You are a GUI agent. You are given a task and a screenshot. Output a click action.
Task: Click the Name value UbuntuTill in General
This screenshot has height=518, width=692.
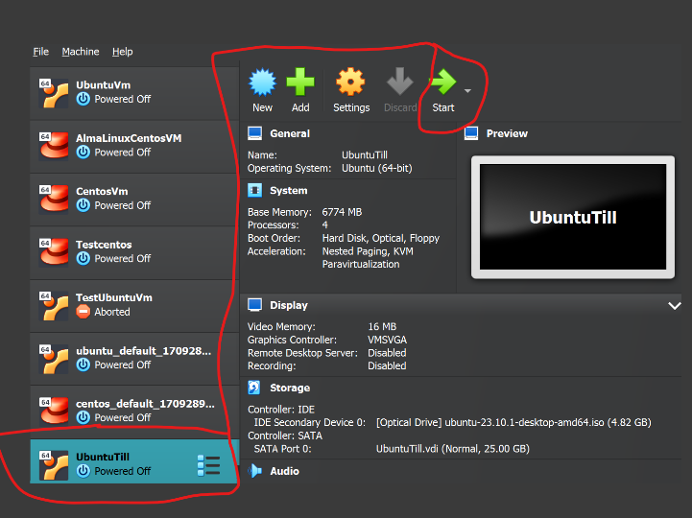click(x=365, y=155)
